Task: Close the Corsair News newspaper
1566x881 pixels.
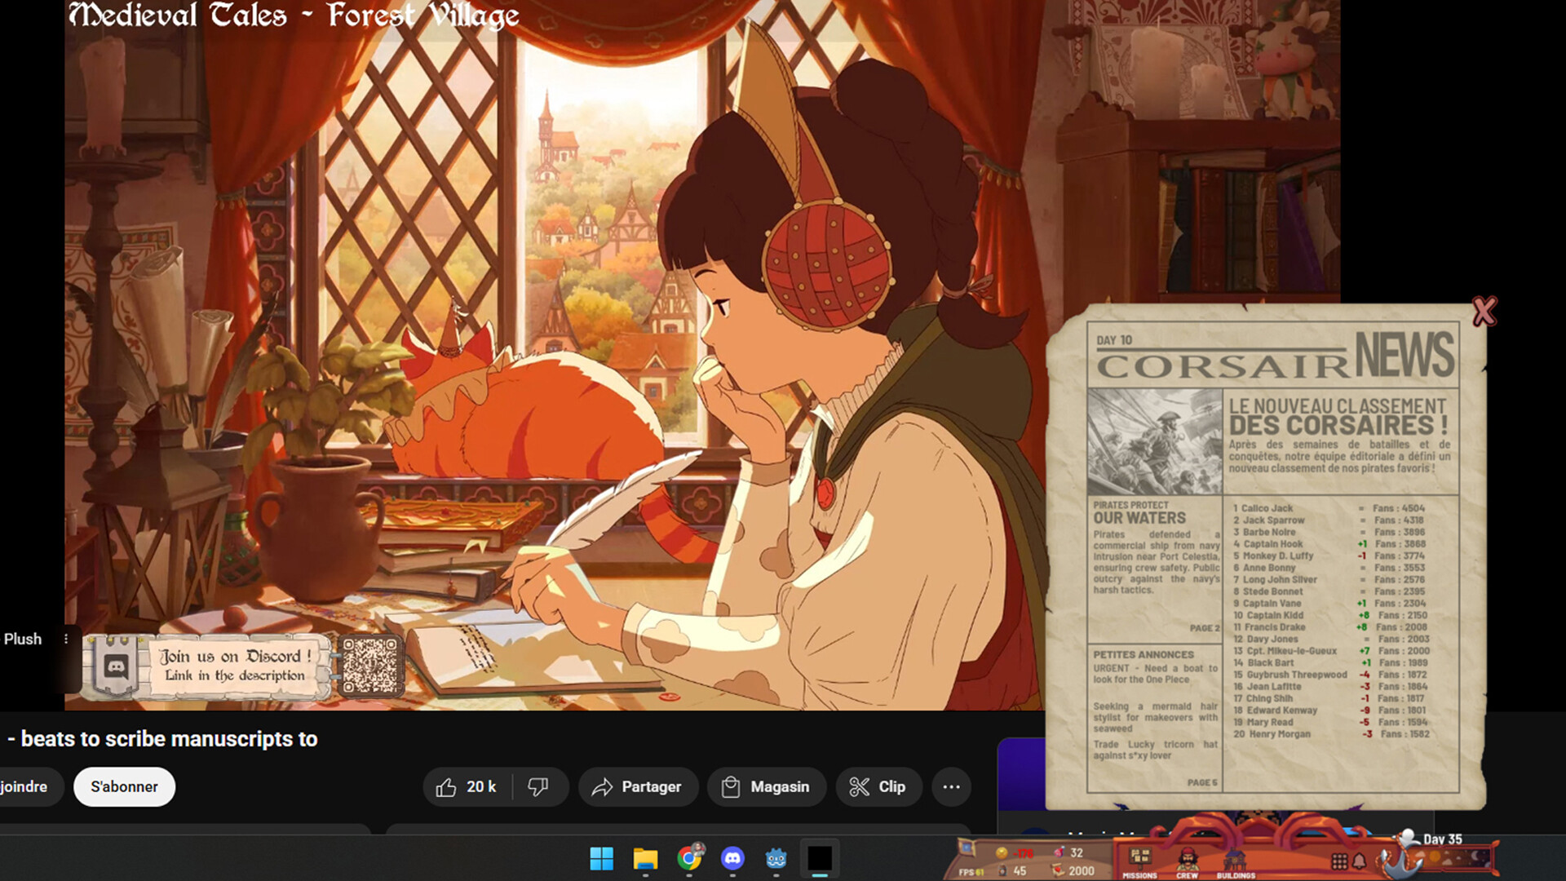Action: (x=1485, y=310)
